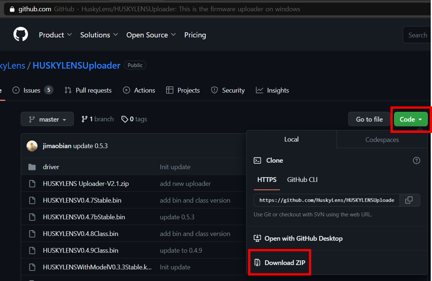Open HUSKYLENSV0.4.9Class.bin
Image resolution: width=432 pixels, height=281 pixels.
click(81, 250)
